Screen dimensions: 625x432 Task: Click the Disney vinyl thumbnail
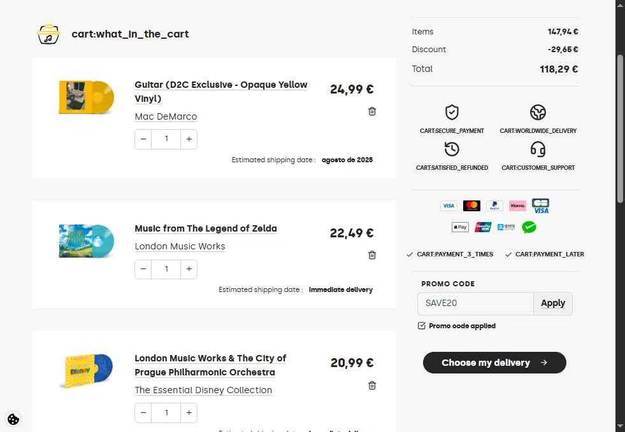click(x=87, y=371)
